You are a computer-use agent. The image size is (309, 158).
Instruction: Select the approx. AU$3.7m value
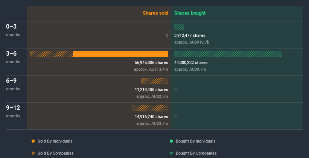[x=152, y=123]
